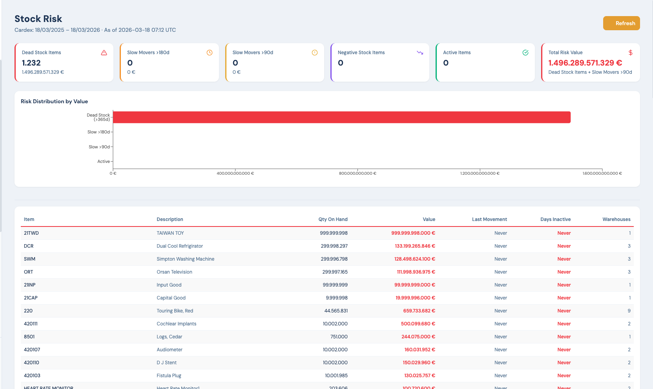Viewport: 653px width, 389px height.
Task: Click the Last Movement column header
Action: [x=489, y=219]
